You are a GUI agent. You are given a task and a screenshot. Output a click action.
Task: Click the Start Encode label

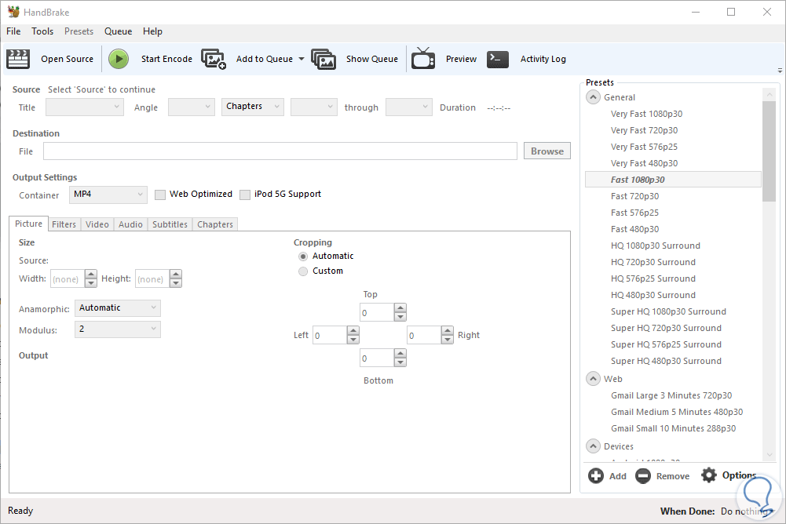[x=167, y=59]
